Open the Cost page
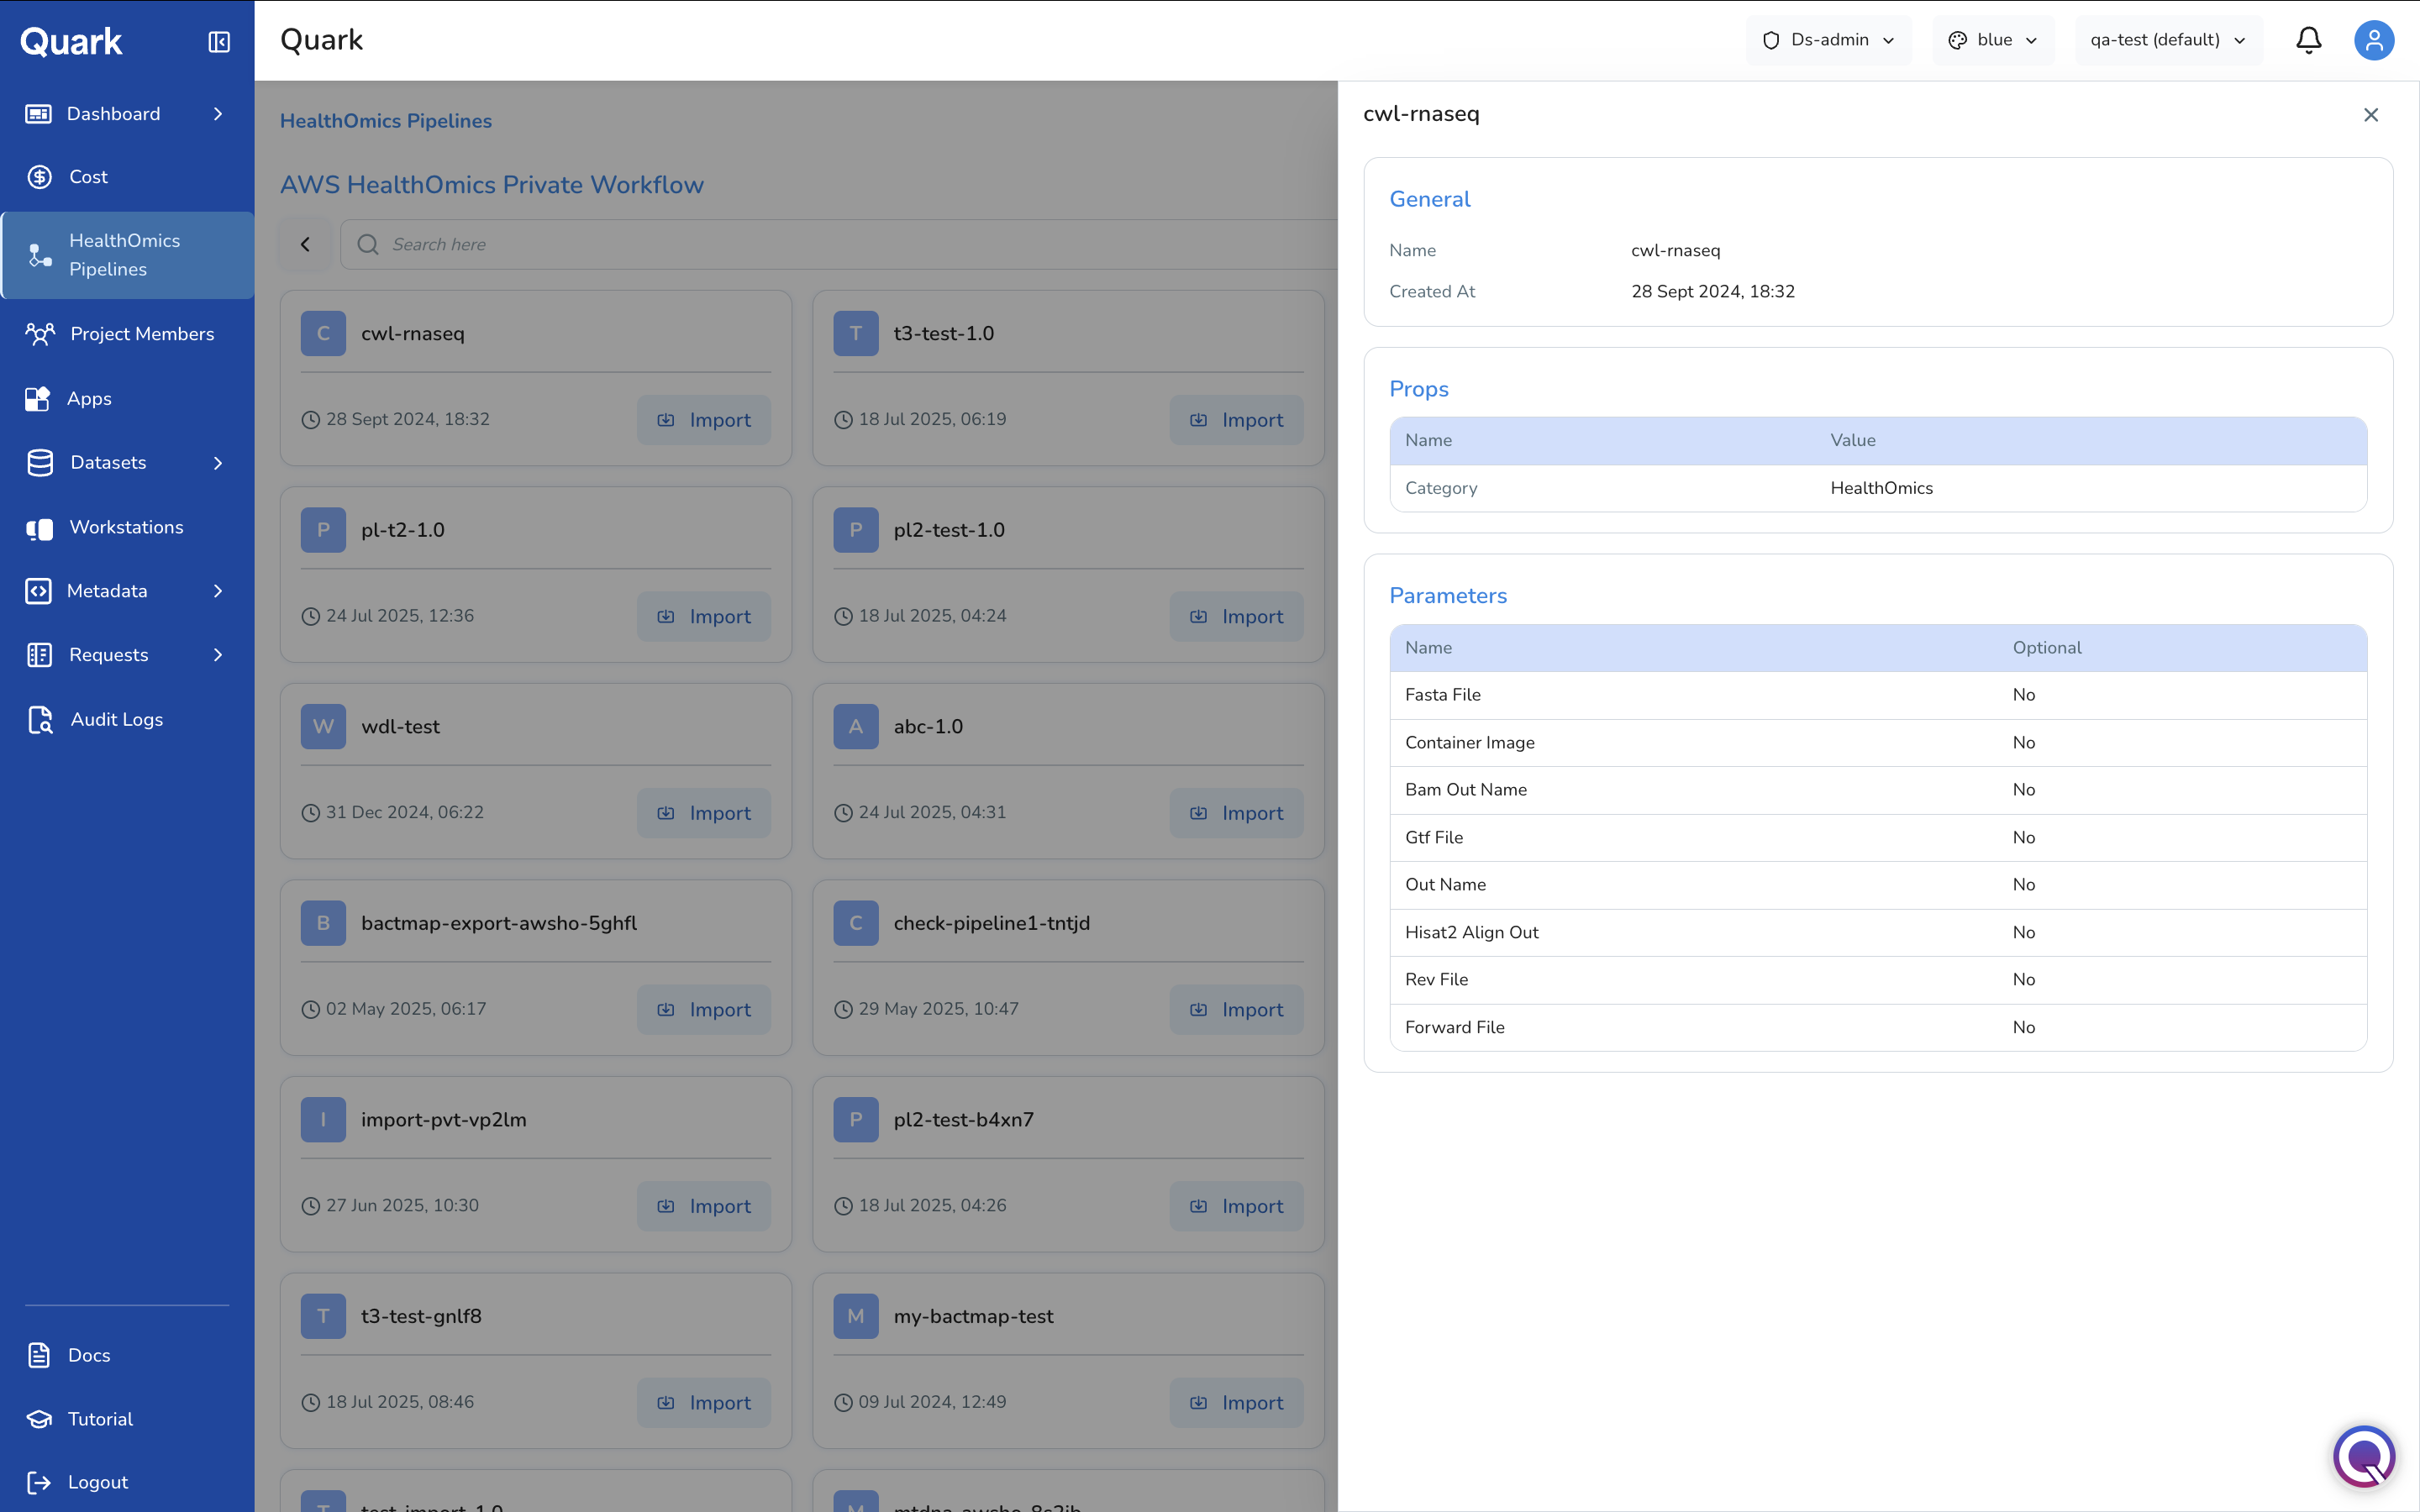This screenshot has width=2420, height=1512. click(x=88, y=177)
